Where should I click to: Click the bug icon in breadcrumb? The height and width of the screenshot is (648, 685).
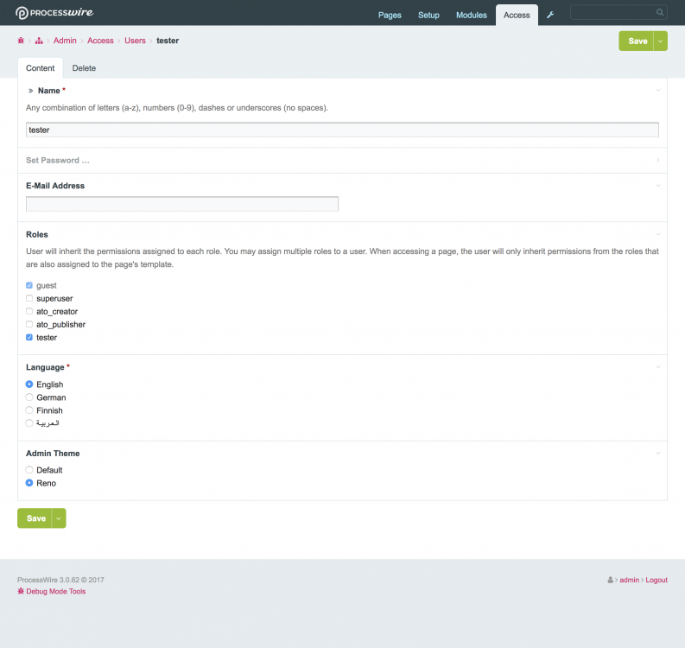22,41
